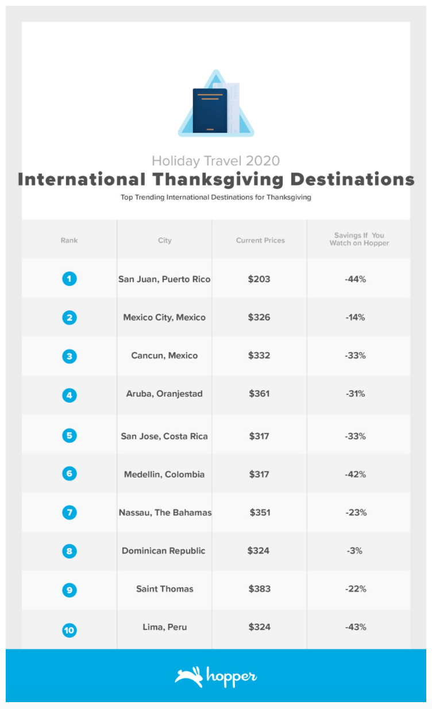Screen dimensions: 432x709
Task: Click Savings If You Watch on Hopper header
Action: (x=359, y=239)
